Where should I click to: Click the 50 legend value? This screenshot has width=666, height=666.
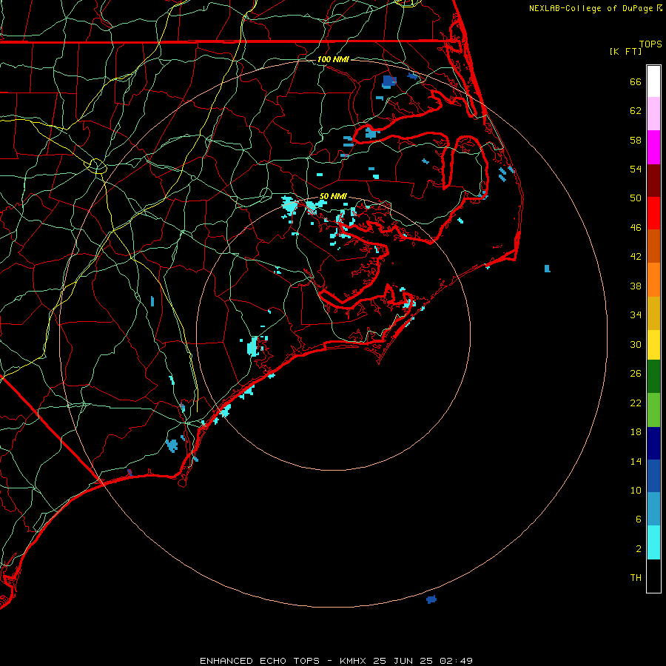click(636, 198)
